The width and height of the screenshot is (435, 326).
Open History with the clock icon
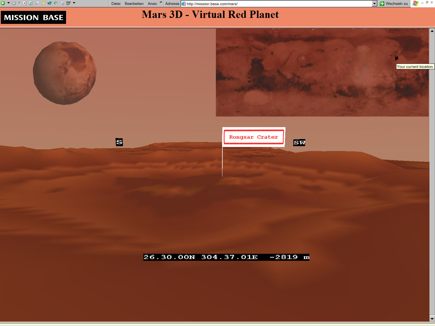click(56, 3)
